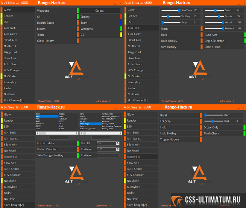Toggle HS Only option
This screenshot has width=246, height=208.
click(x=181, y=121)
